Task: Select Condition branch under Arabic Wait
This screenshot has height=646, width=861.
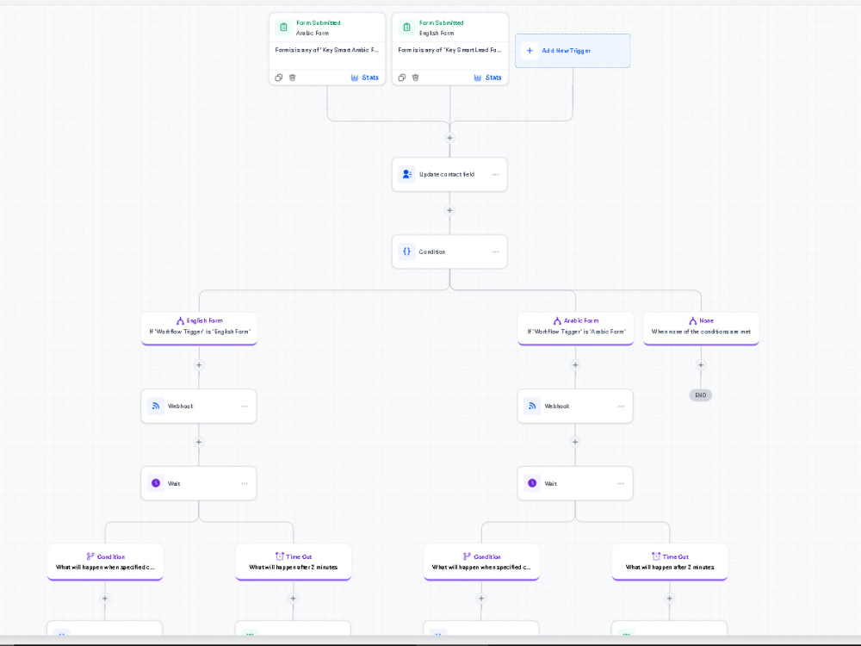Action: pos(481,562)
